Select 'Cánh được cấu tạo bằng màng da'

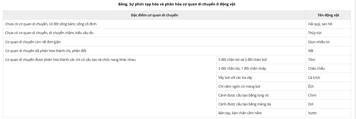(261, 104)
